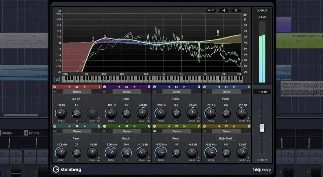Click the OUTPUT fader handle
Screen dimensions: 323x177
(262, 128)
